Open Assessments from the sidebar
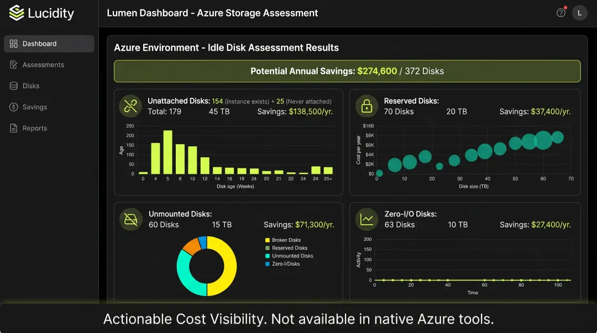The image size is (597, 333). (x=49, y=65)
